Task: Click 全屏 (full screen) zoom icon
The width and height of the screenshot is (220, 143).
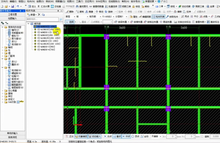Action: click(x=210, y=6)
